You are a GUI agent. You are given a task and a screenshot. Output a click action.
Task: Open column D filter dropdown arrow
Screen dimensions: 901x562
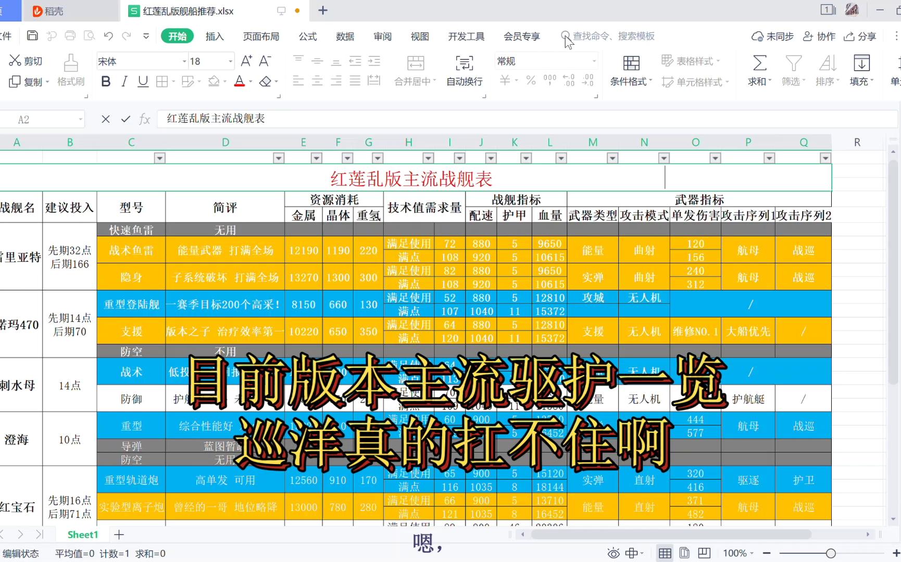pos(279,158)
